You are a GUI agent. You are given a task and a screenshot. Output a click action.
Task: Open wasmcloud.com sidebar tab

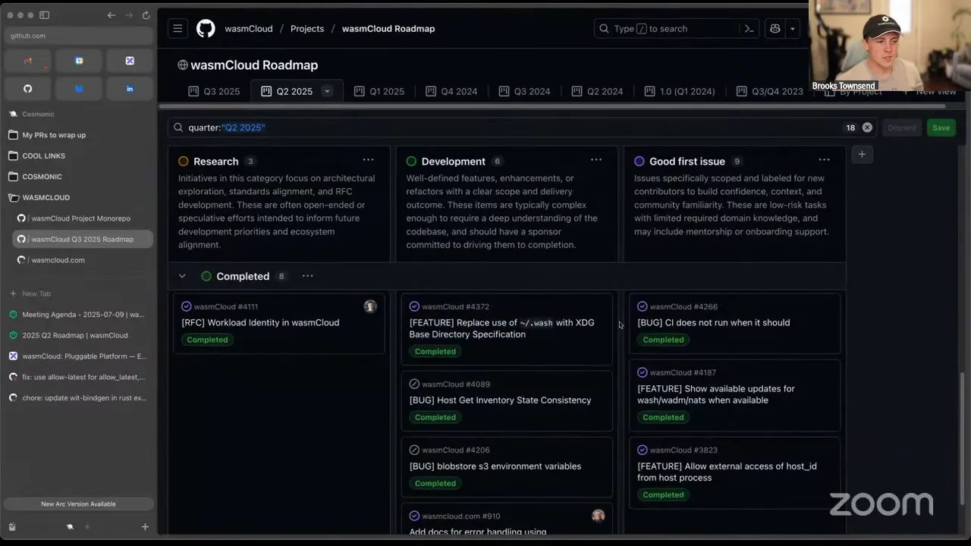coord(83,260)
